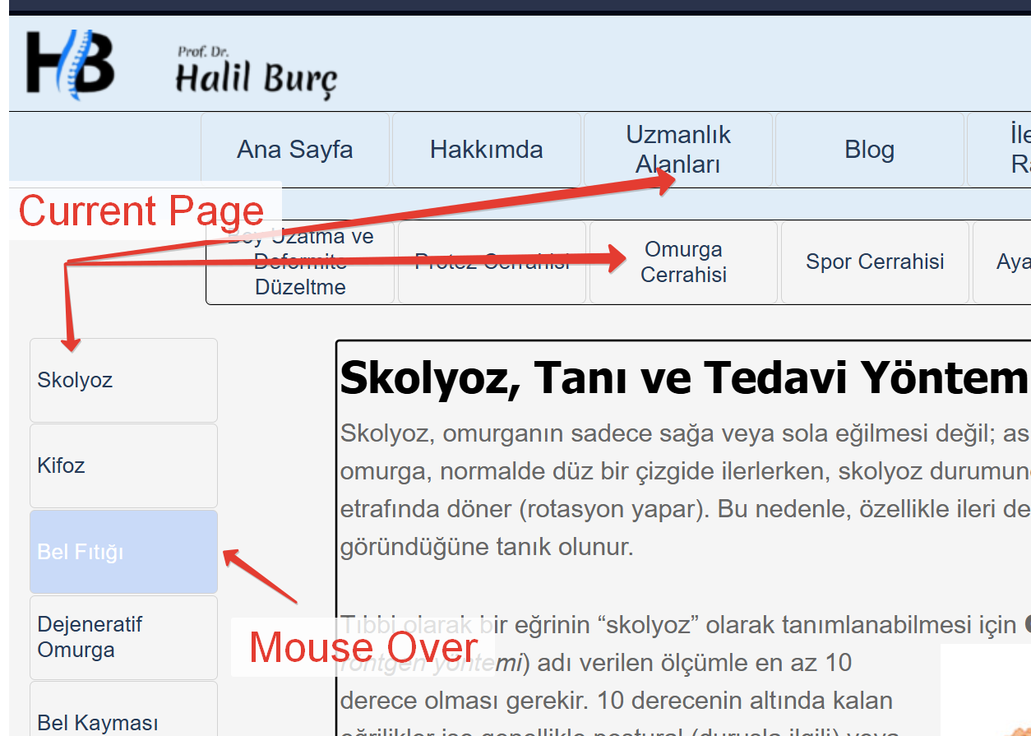This screenshot has height=736, width=1031.
Task: Open Boy Uzatma ve Deformite Düzeltme submenu
Action: [300, 262]
